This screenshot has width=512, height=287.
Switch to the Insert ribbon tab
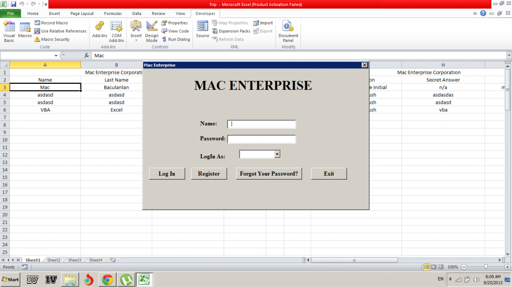(x=54, y=13)
